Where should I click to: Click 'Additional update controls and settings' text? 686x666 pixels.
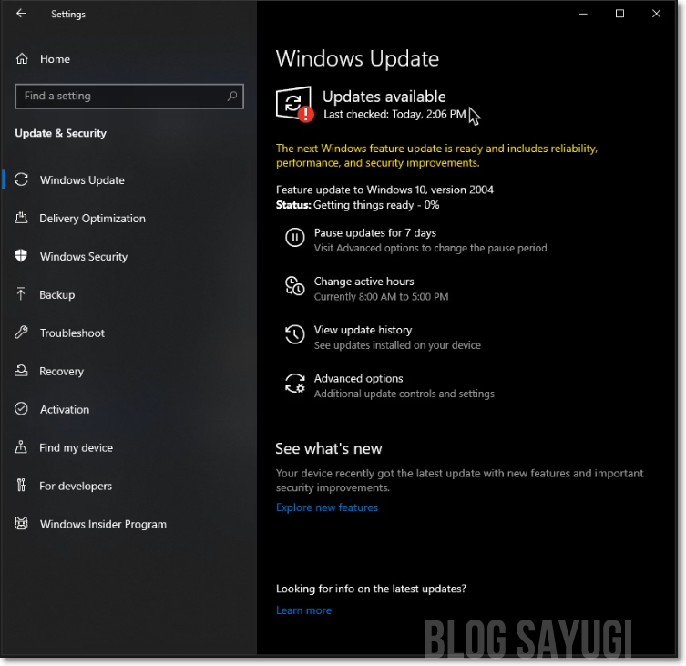(x=404, y=394)
